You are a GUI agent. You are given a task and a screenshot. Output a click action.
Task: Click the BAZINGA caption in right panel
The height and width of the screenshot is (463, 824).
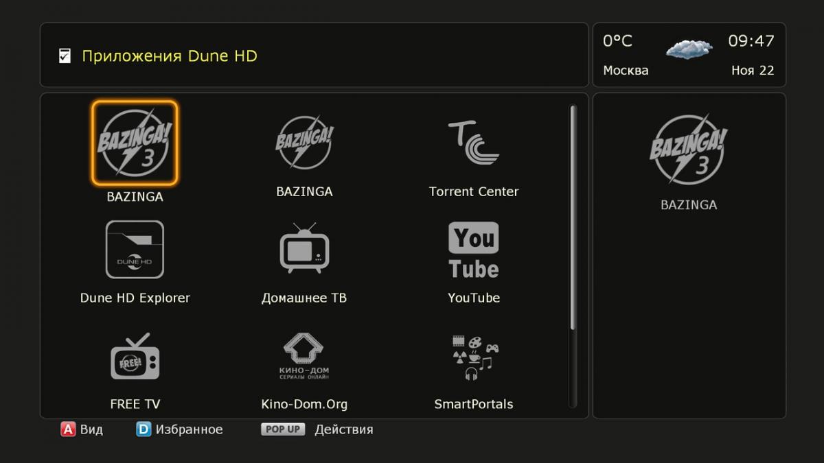coord(689,205)
